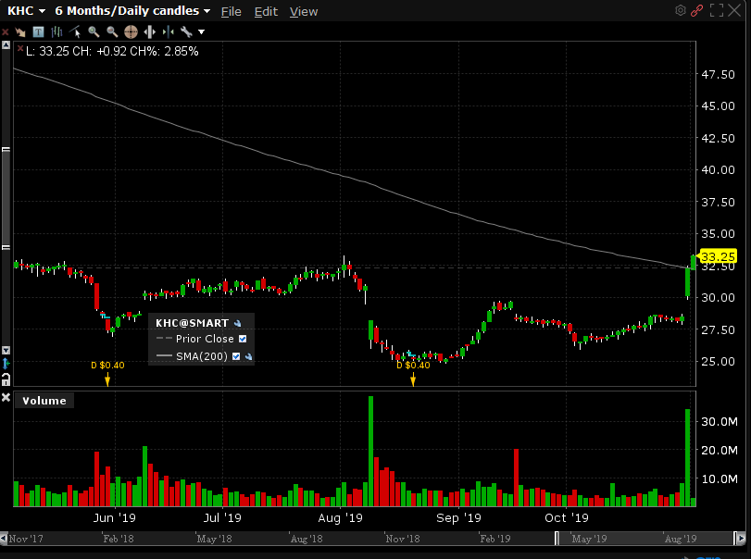Open the gear configuration icon
This screenshot has width=751, height=559.
click(681, 10)
